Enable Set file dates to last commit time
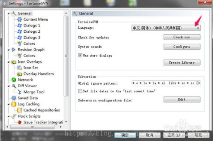This screenshot has width=213, height=141. 80,91
